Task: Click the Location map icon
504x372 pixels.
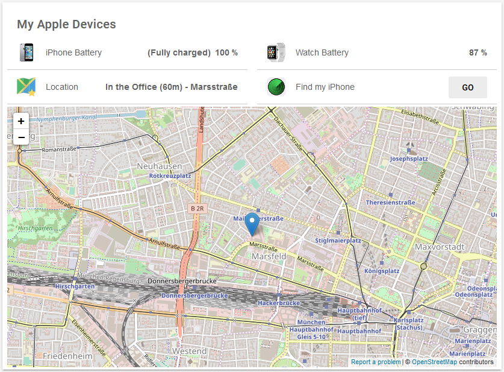Action: [26, 87]
